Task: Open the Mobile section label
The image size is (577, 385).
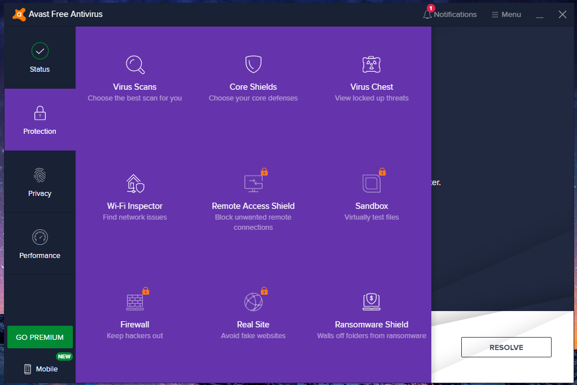Action: pos(47,369)
